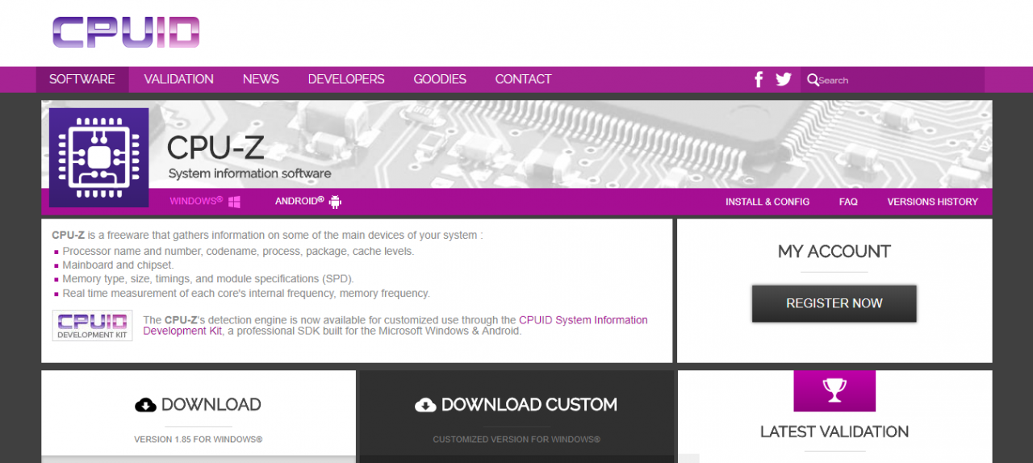This screenshot has height=463, width=1033.
Task: Click the Download Custom heading
Action: pyautogui.click(x=529, y=405)
